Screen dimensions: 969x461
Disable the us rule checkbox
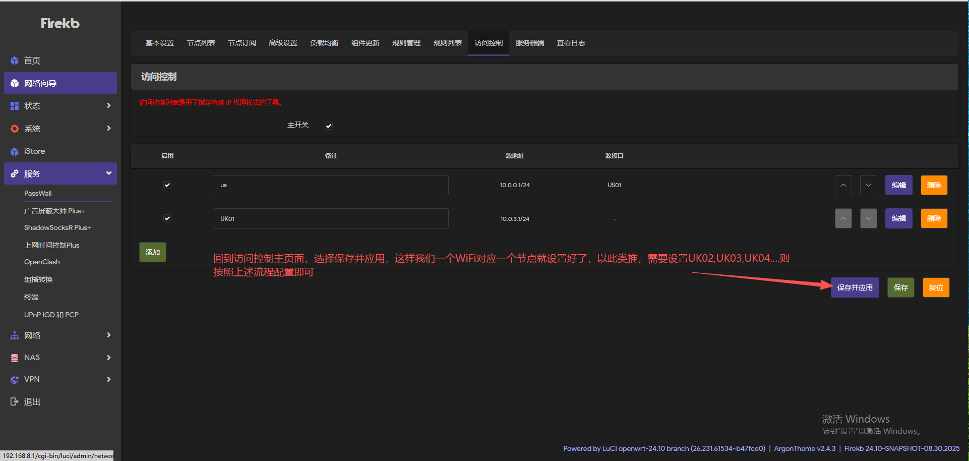coord(167,185)
